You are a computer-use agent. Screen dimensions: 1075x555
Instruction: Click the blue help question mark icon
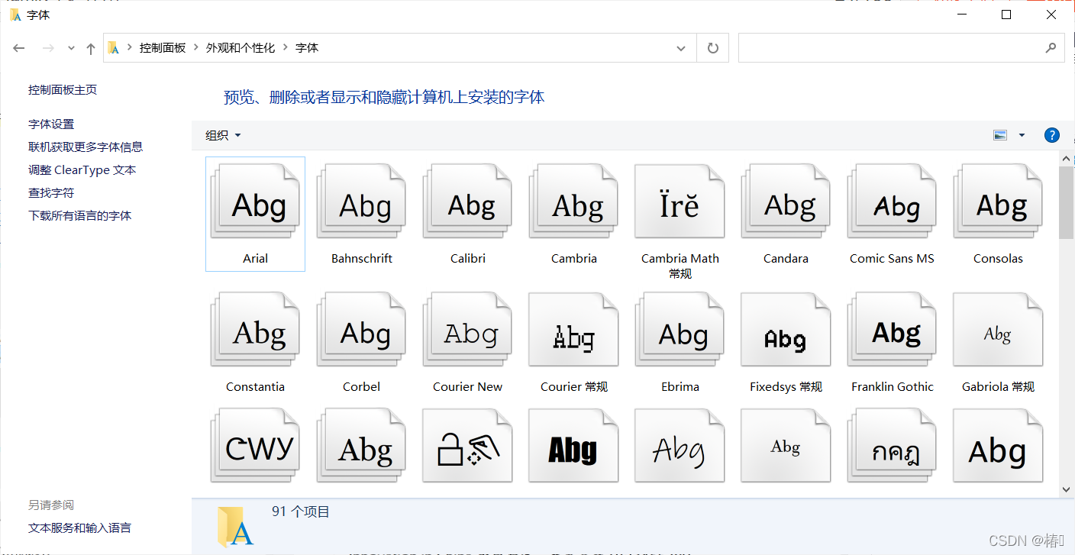pos(1051,135)
